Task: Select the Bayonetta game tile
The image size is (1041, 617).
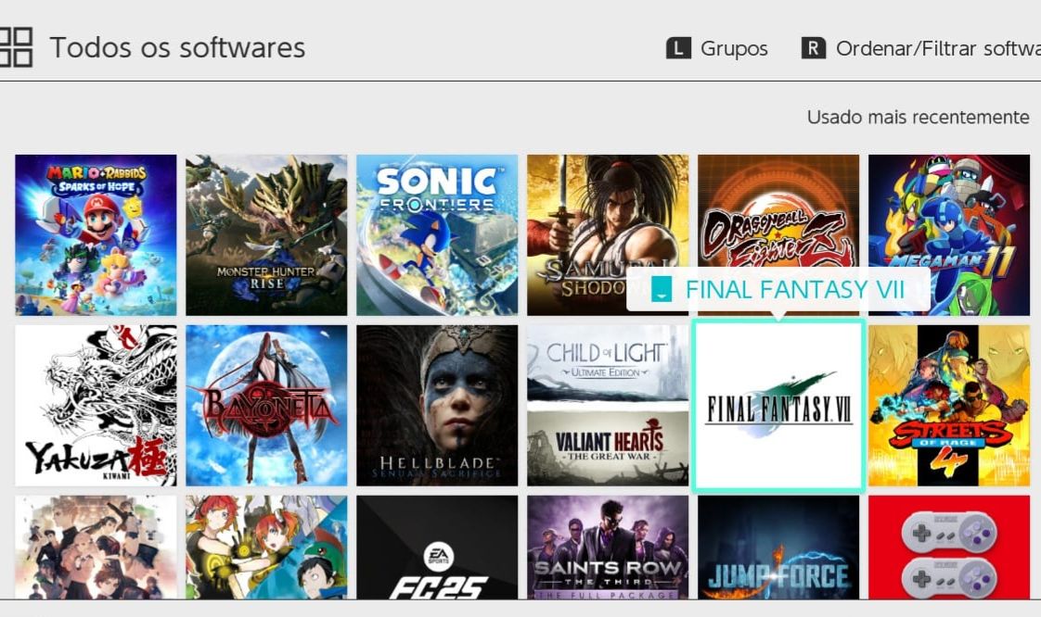Action: click(266, 406)
